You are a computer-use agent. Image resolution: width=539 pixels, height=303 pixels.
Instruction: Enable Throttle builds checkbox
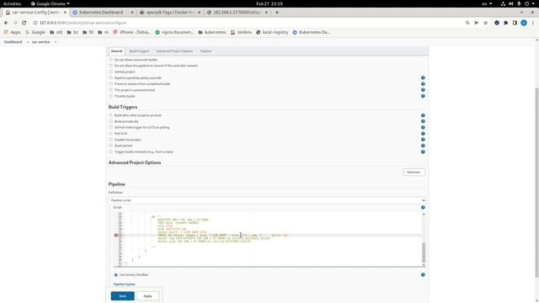pyautogui.click(x=111, y=96)
